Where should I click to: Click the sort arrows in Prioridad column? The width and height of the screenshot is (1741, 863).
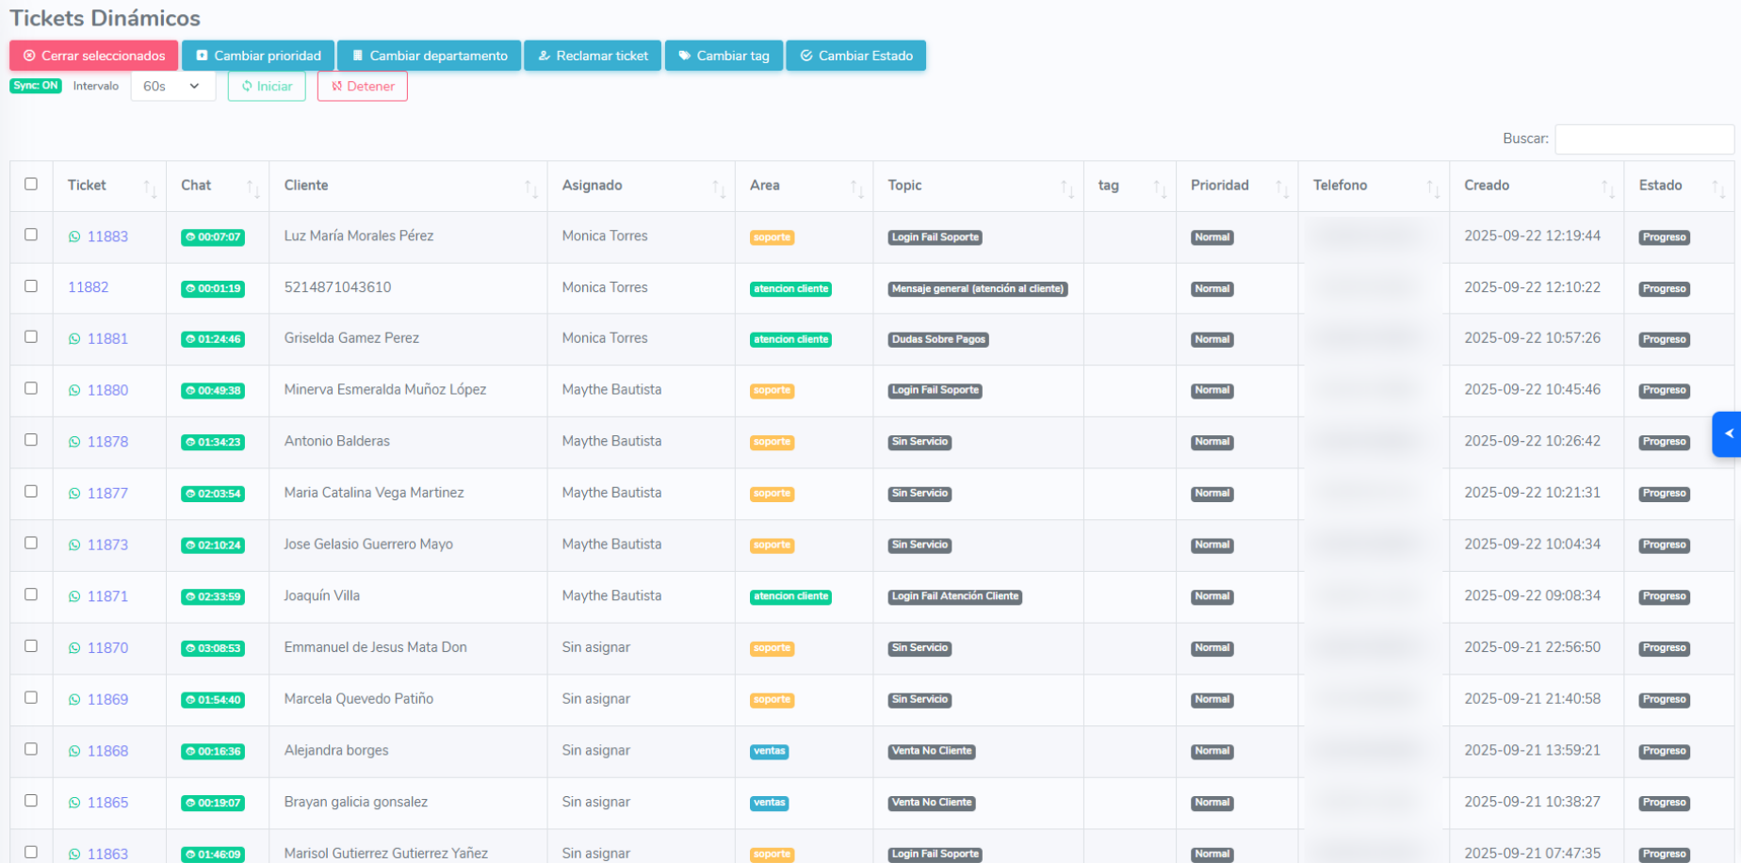1281,187
